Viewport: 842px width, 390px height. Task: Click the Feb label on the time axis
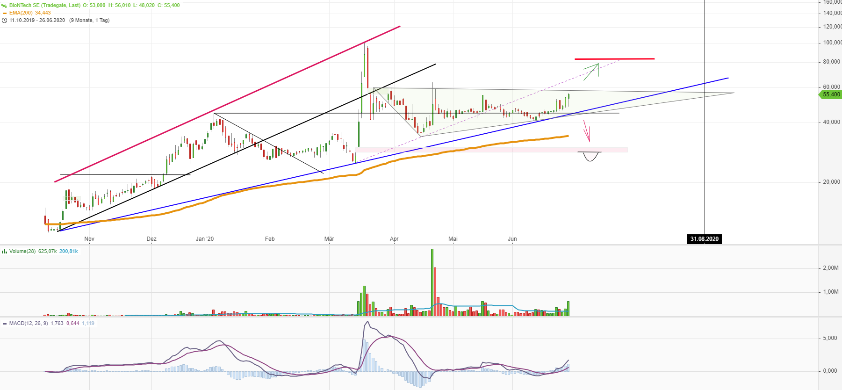pos(270,239)
